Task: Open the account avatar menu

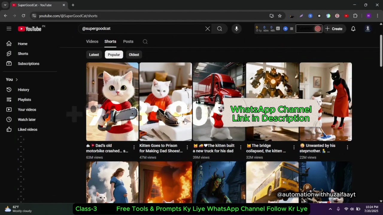Action: click(368, 29)
